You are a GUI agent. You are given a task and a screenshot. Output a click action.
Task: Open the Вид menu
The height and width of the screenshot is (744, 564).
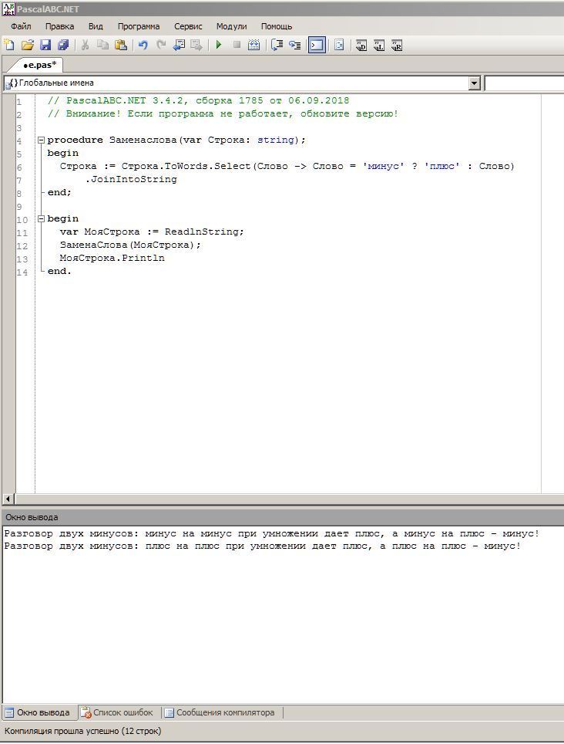(x=96, y=26)
